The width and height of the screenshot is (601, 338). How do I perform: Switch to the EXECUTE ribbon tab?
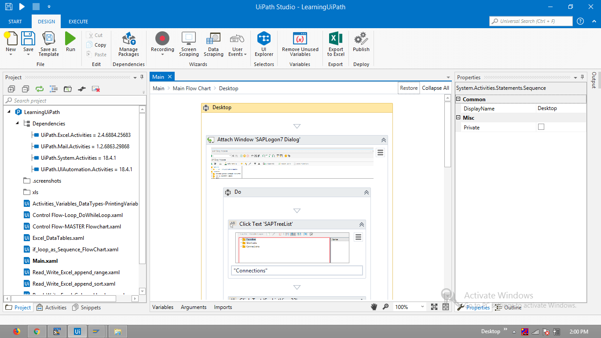click(78, 21)
